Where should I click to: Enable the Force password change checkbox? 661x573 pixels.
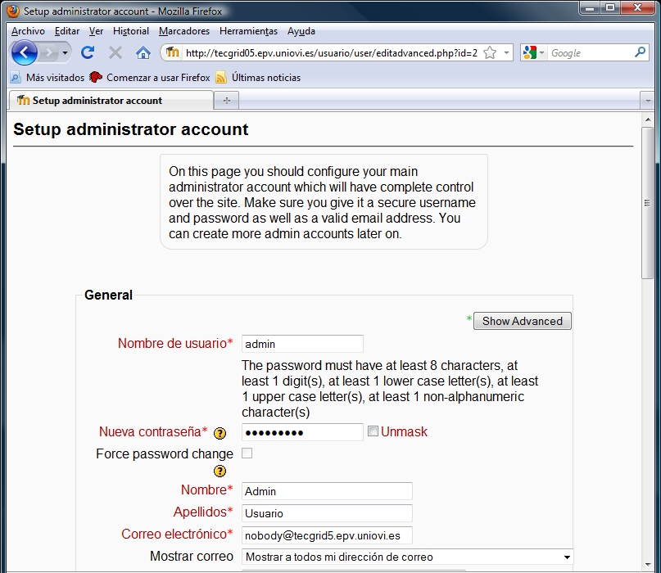pyautogui.click(x=247, y=453)
